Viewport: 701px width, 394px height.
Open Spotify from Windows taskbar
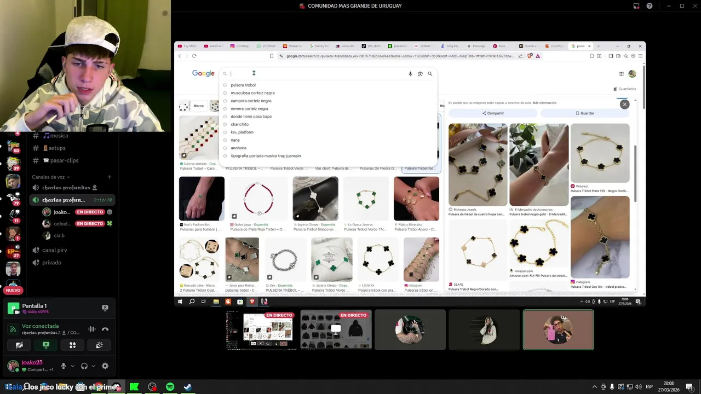pyautogui.click(x=170, y=387)
